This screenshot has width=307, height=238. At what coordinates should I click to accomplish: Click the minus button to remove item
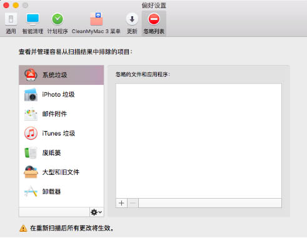pos(133,203)
